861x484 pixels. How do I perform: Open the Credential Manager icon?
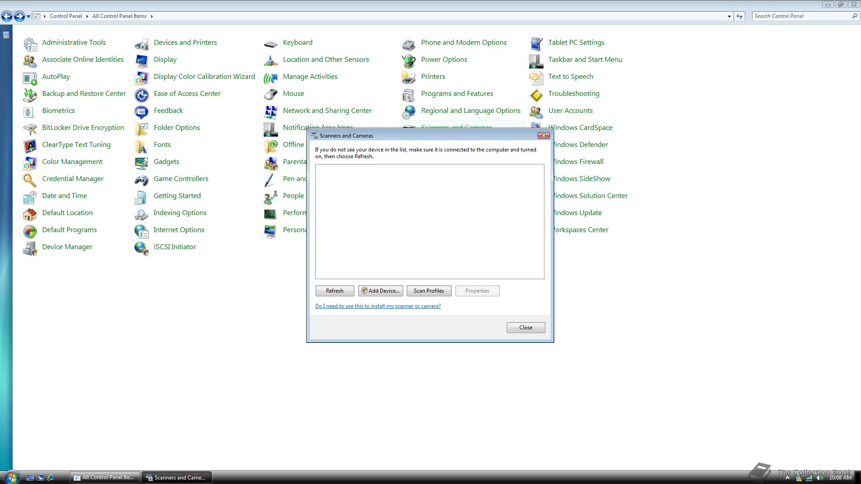click(x=30, y=180)
